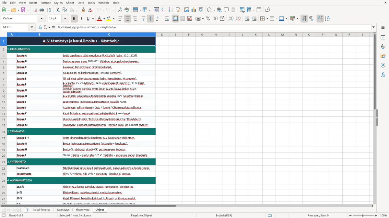389x218 pixels.
Task: Open the Function Wizard fx icon
Action: tap(41, 27)
